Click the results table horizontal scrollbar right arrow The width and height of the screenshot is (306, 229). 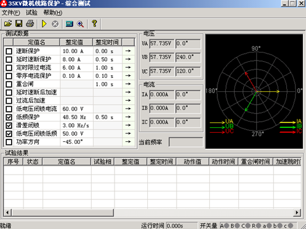coord(297,212)
